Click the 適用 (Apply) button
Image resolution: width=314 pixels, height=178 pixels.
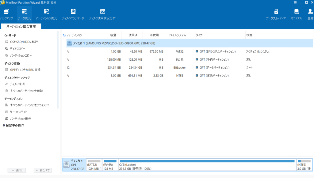[17, 170]
